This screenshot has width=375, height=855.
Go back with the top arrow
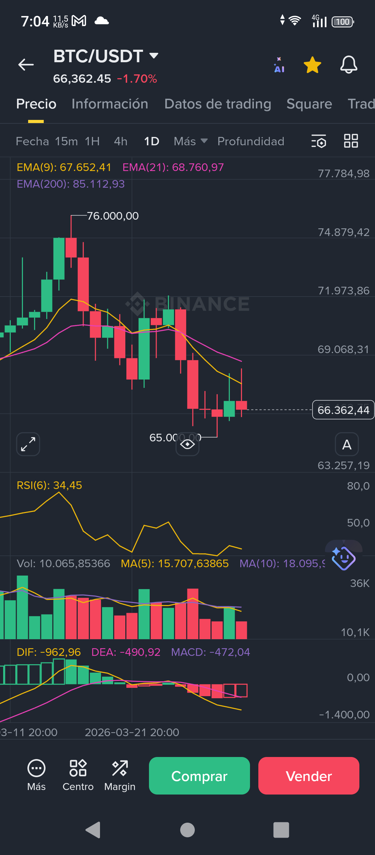[x=26, y=65]
